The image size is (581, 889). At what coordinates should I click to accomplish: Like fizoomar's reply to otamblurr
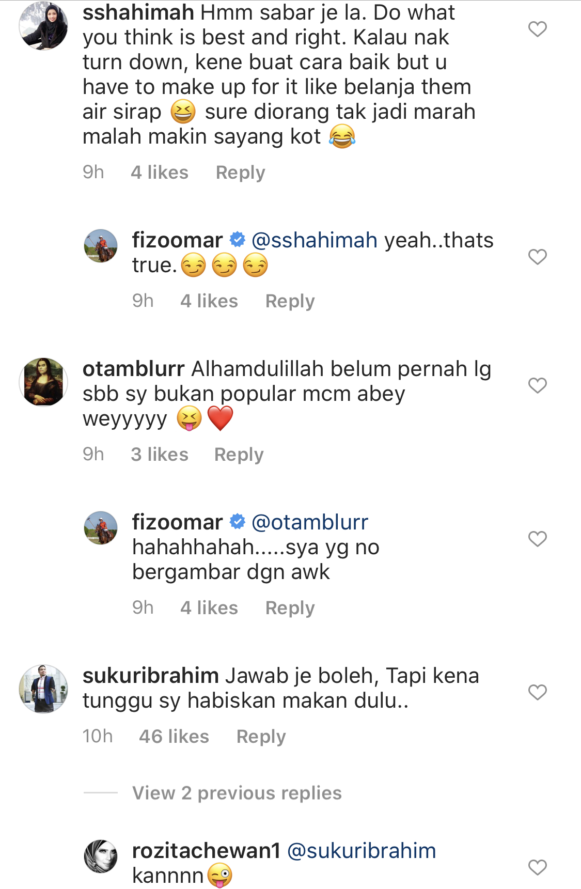(x=538, y=539)
